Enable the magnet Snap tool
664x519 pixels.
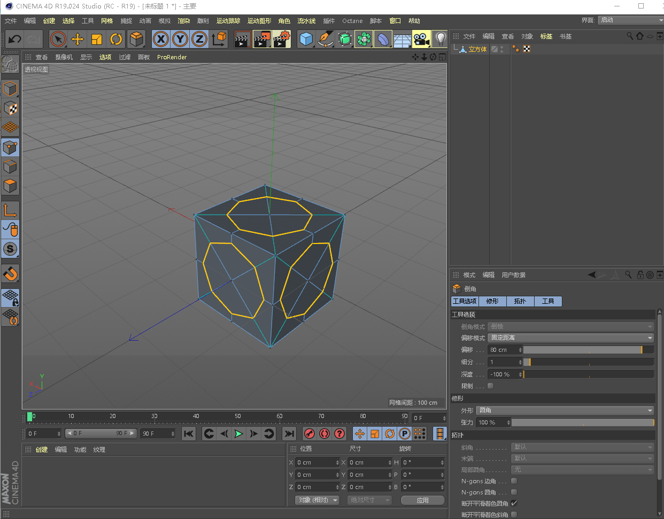tap(11, 273)
